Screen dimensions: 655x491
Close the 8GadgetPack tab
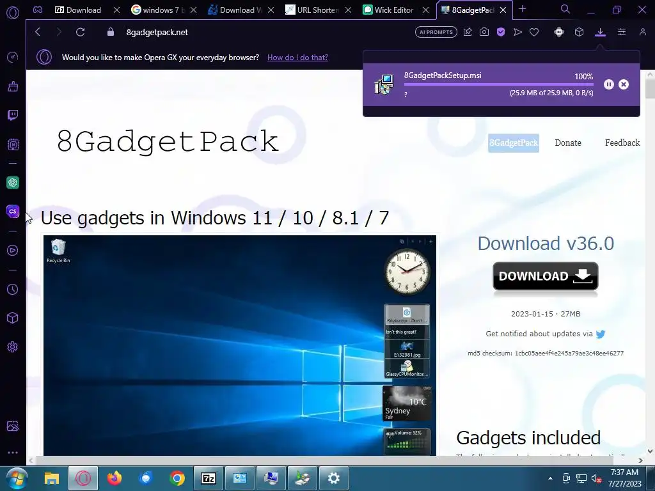coord(503,10)
